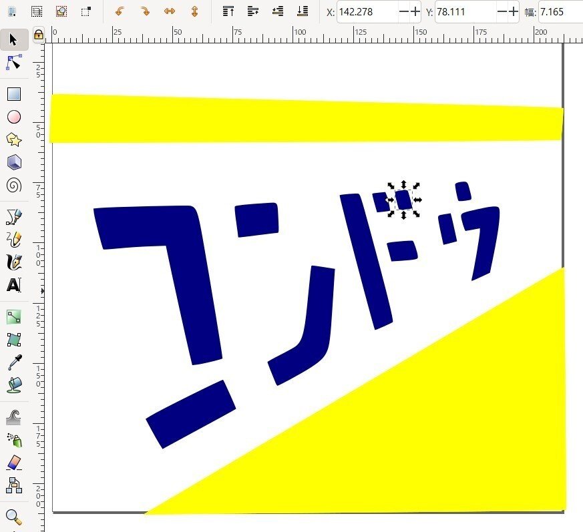Select the Star polygon tool
Image resolution: width=583 pixels, height=532 pixels.
coord(14,140)
